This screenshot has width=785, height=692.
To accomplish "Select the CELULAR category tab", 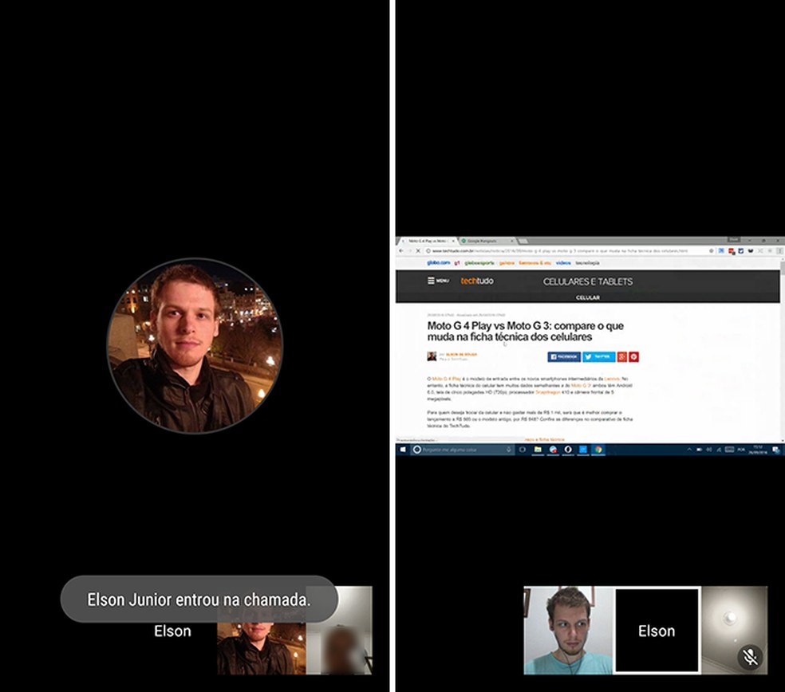I will coord(588,298).
